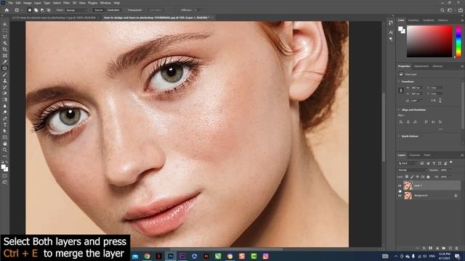The height and width of the screenshot is (261, 465).
Task: Select the Eyedropper tool
Action: point(5,62)
